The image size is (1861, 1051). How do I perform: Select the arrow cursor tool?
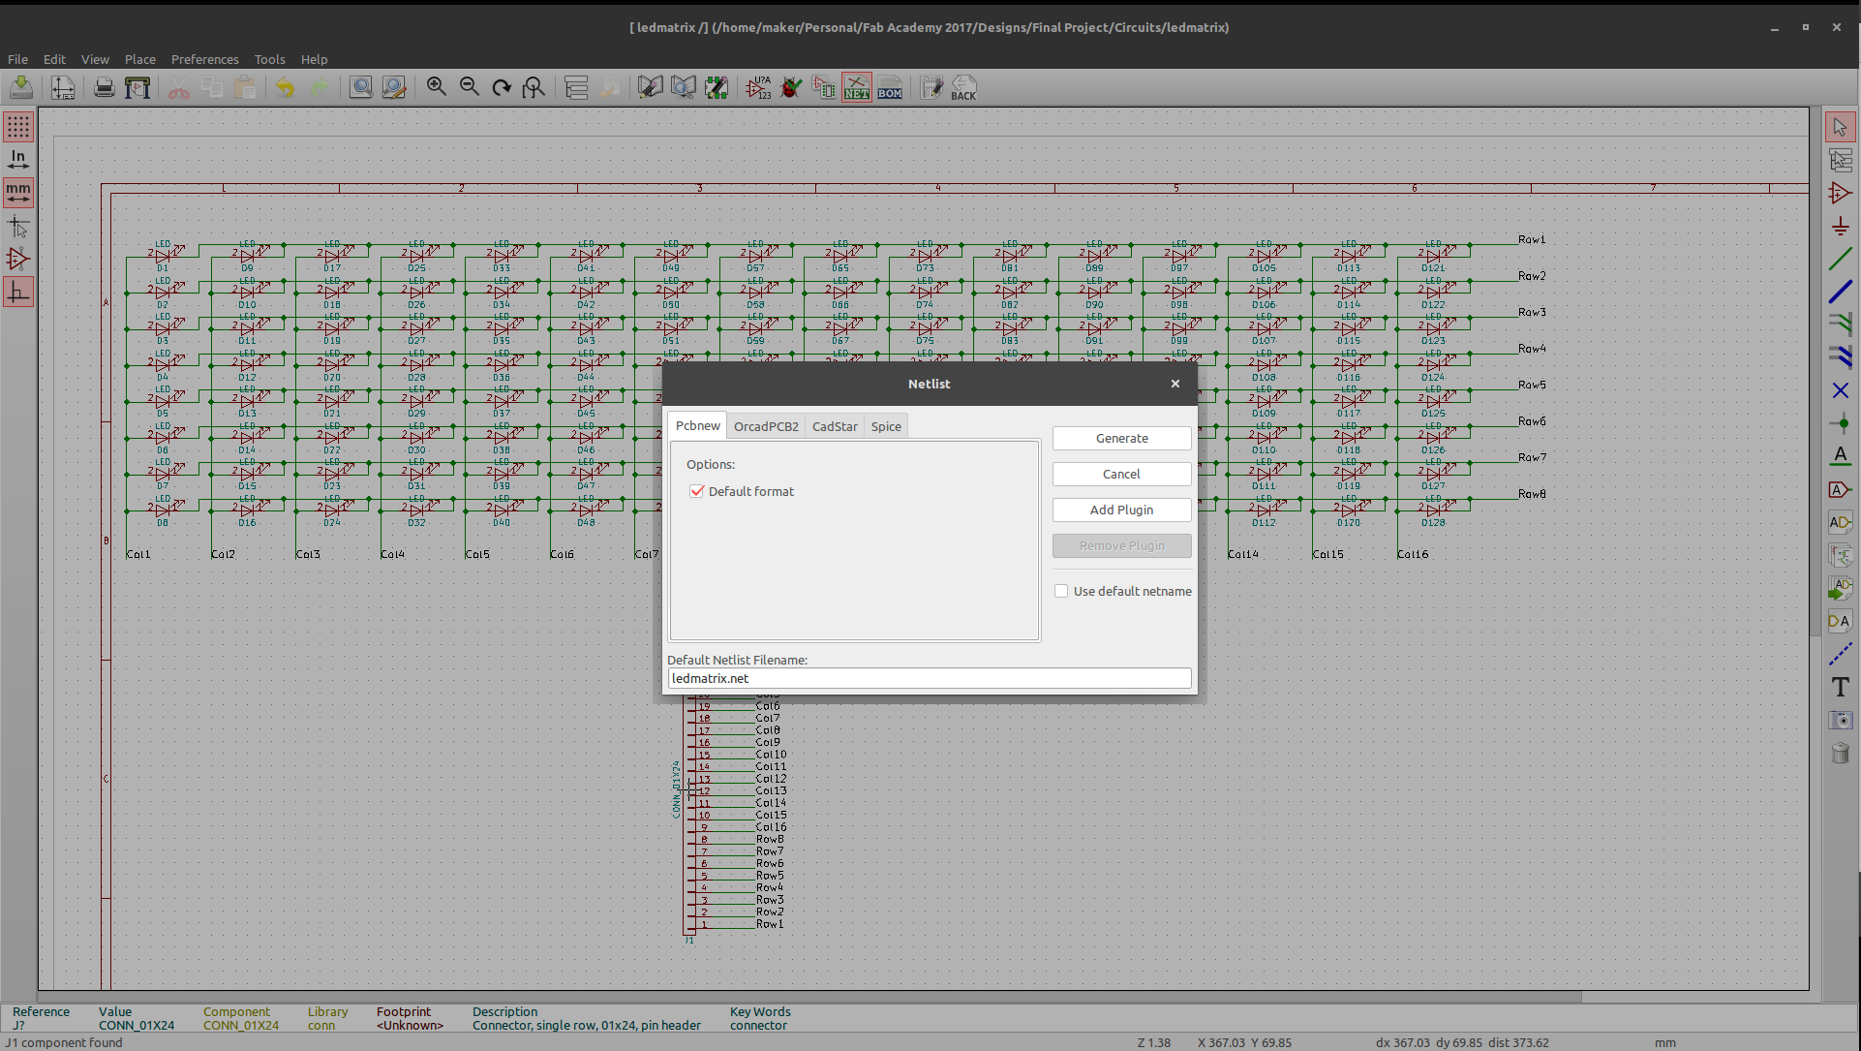[x=1841, y=127]
